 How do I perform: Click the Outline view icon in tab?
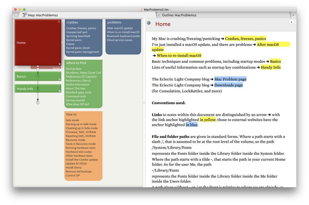(x=158, y=15)
